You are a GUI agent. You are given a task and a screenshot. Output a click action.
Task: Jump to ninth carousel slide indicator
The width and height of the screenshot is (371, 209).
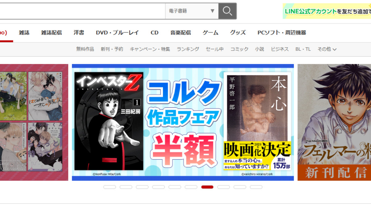[240, 187]
